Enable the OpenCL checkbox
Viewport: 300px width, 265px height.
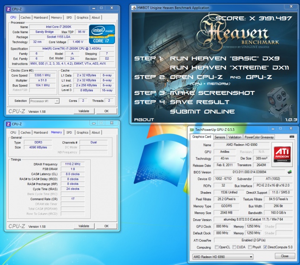217,247
